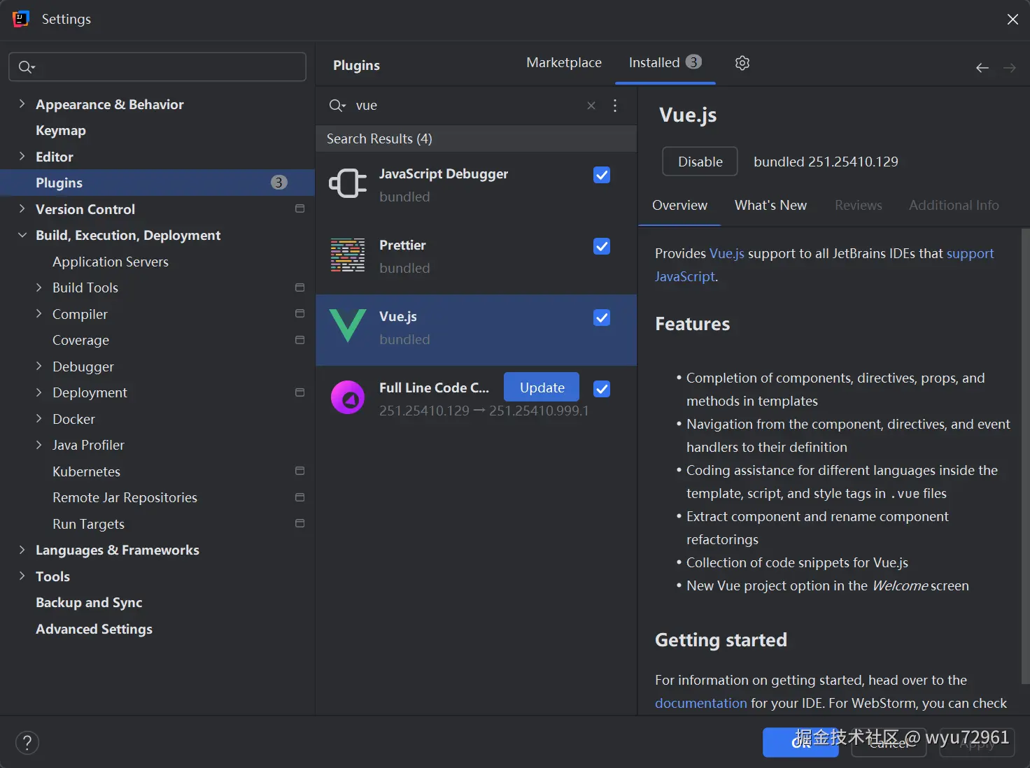The width and height of the screenshot is (1030, 768).
Task: Expand the Debugger node
Action: [38, 367]
